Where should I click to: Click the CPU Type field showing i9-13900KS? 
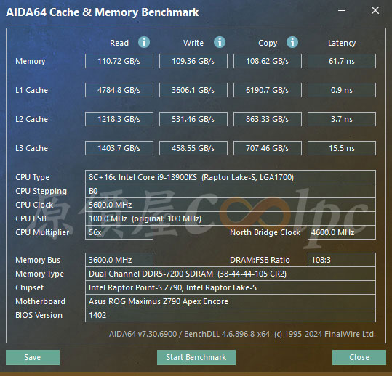tap(231, 177)
